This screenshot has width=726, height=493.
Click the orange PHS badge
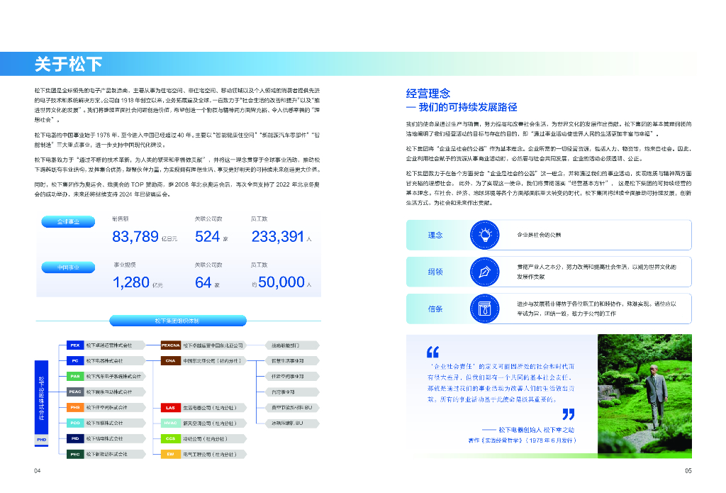[x=75, y=407]
